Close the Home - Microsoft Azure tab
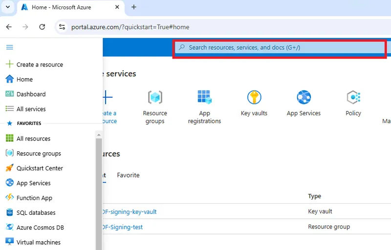The width and height of the screenshot is (391, 250). pyautogui.click(x=117, y=7)
